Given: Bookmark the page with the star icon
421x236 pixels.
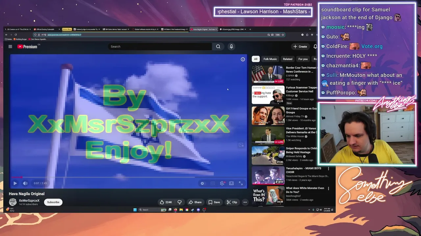Looking at the screenshot, I should pos(283,35).
